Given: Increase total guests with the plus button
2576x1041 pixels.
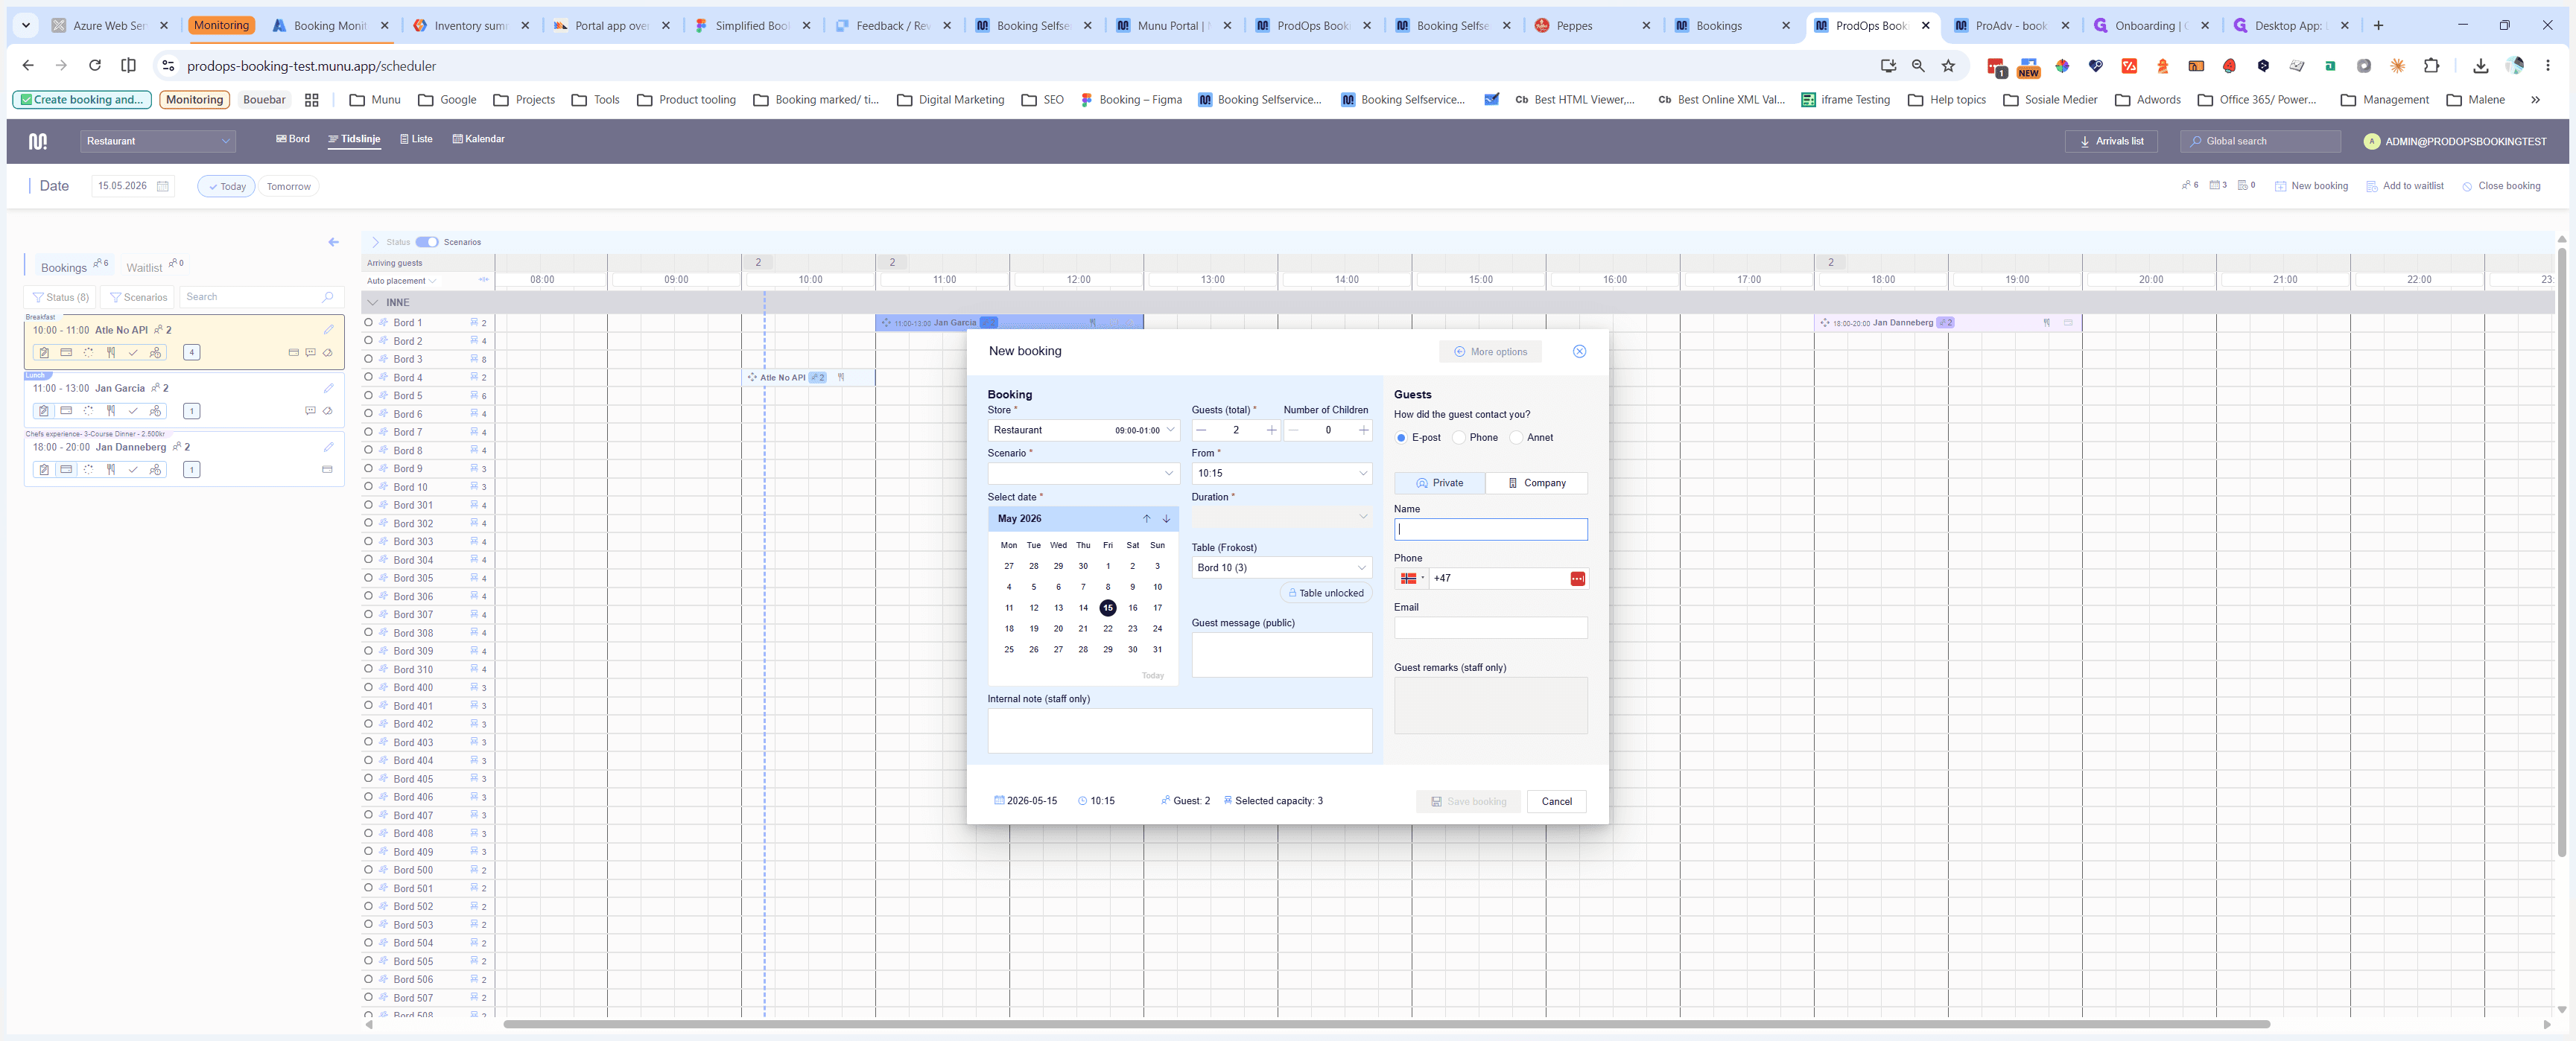Looking at the screenshot, I should point(1271,430).
